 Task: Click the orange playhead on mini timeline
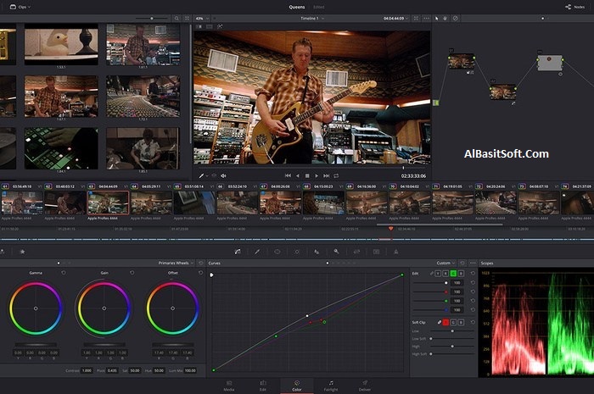point(390,229)
